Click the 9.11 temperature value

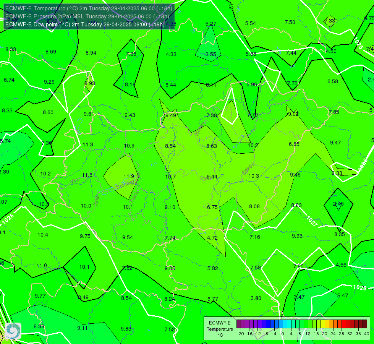click(x=82, y=328)
